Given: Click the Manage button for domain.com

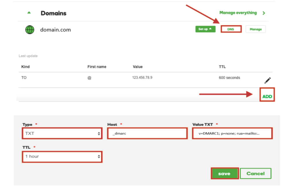Looking at the screenshot, I should point(255,29).
